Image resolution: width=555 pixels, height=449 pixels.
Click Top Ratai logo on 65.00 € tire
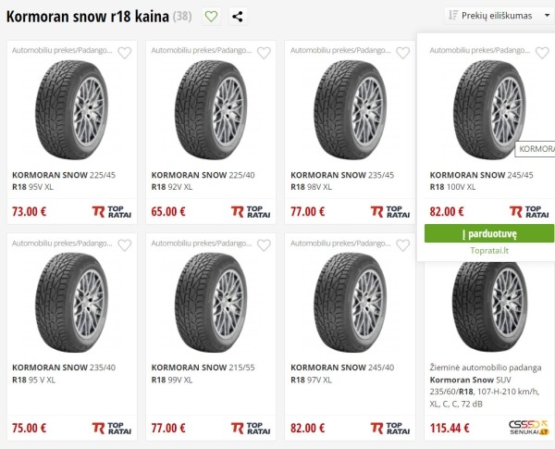pyautogui.click(x=252, y=211)
